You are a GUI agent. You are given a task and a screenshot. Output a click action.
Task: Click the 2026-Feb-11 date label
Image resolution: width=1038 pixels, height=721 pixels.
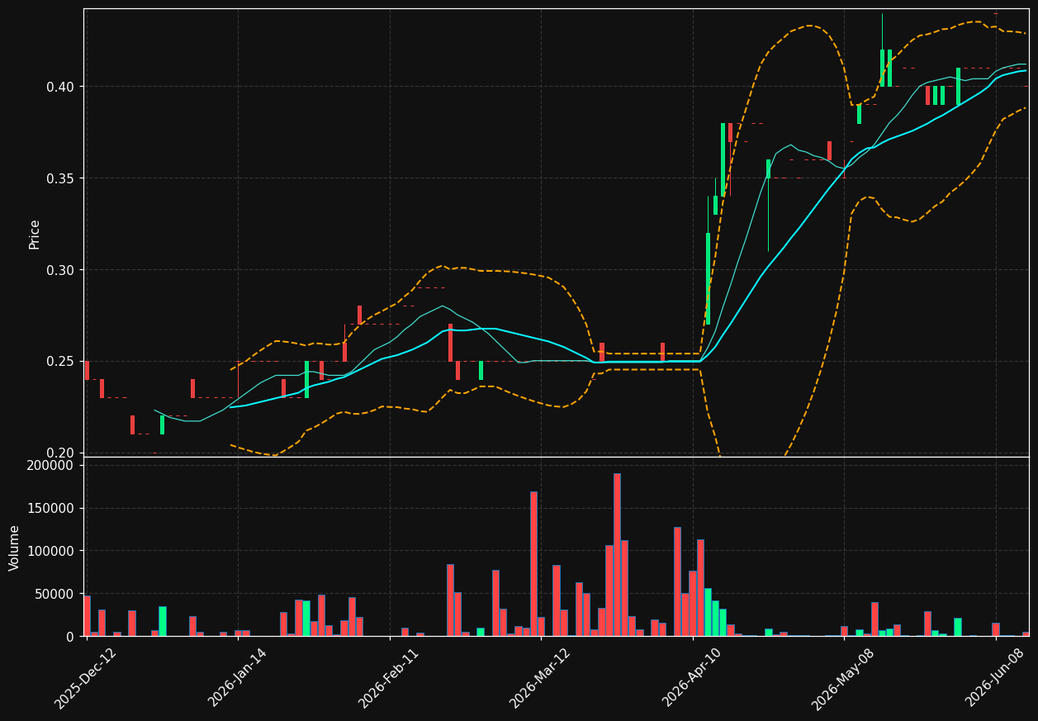[x=389, y=678]
